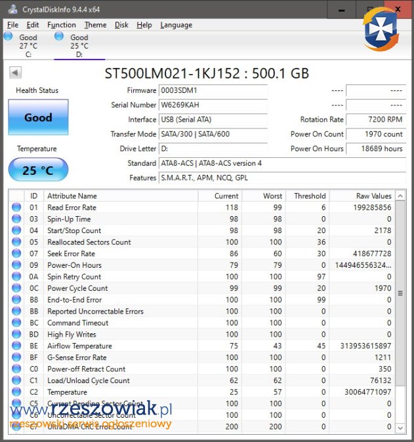Go to previous disk arrow button

[x=15, y=73]
